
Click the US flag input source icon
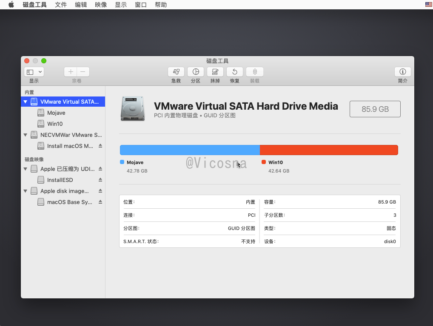pos(429,5)
